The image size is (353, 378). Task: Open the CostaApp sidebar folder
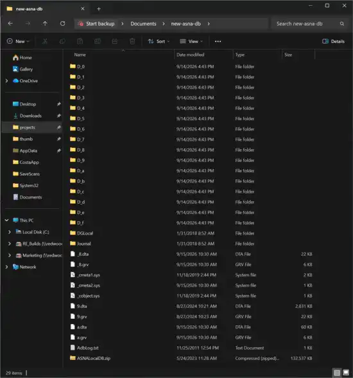click(26, 162)
